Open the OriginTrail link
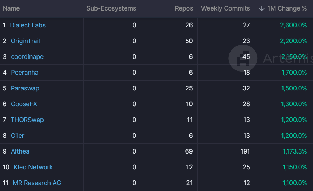Image resolution: width=313 pixels, height=191 pixels. tap(25, 41)
